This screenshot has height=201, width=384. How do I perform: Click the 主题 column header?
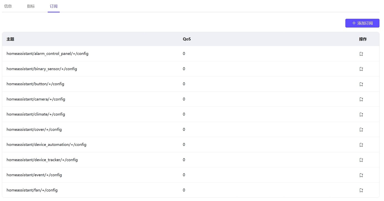[10, 39]
